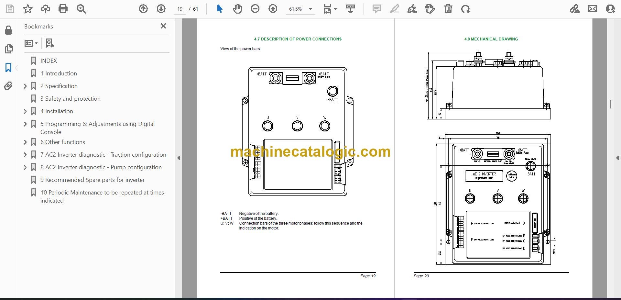Image resolution: width=621 pixels, height=300 pixels.
Task: Rotate the page view
Action: tap(466, 9)
